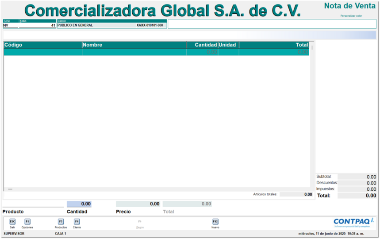Click the Unidad column header
This screenshot has height=239, width=380.
pyautogui.click(x=229, y=45)
